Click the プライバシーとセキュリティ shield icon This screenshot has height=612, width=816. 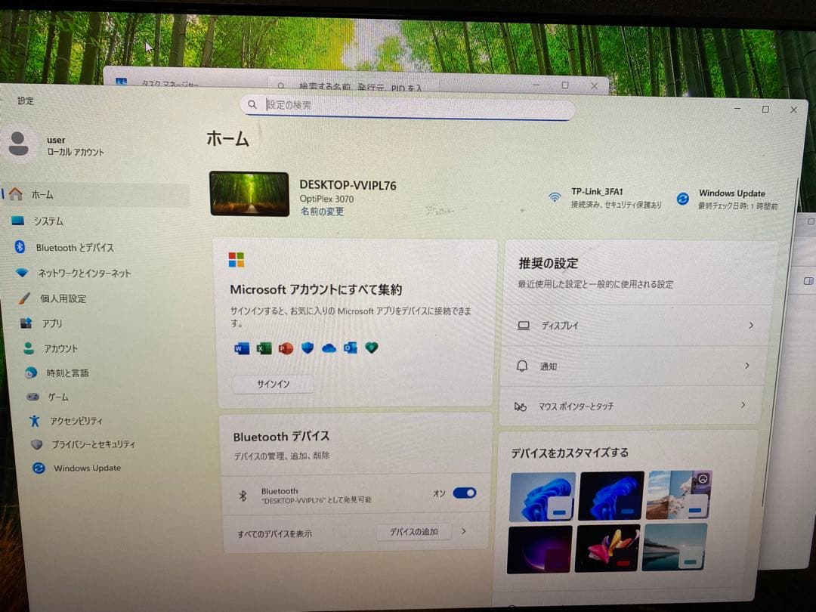(36, 444)
